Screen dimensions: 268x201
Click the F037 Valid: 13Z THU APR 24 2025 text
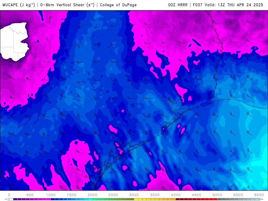228,5
